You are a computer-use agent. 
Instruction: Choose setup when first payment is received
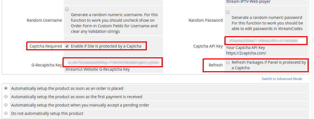pyautogui.click(x=6, y=97)
